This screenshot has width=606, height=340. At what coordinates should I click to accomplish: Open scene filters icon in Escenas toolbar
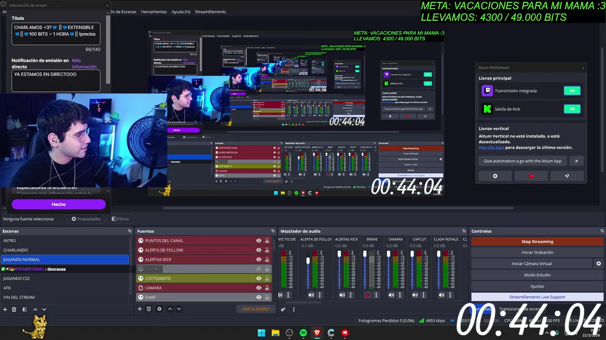25,309
